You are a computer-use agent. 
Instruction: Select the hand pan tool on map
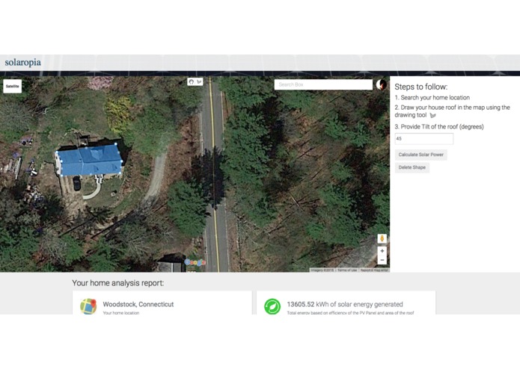click(x=192, y=81)
